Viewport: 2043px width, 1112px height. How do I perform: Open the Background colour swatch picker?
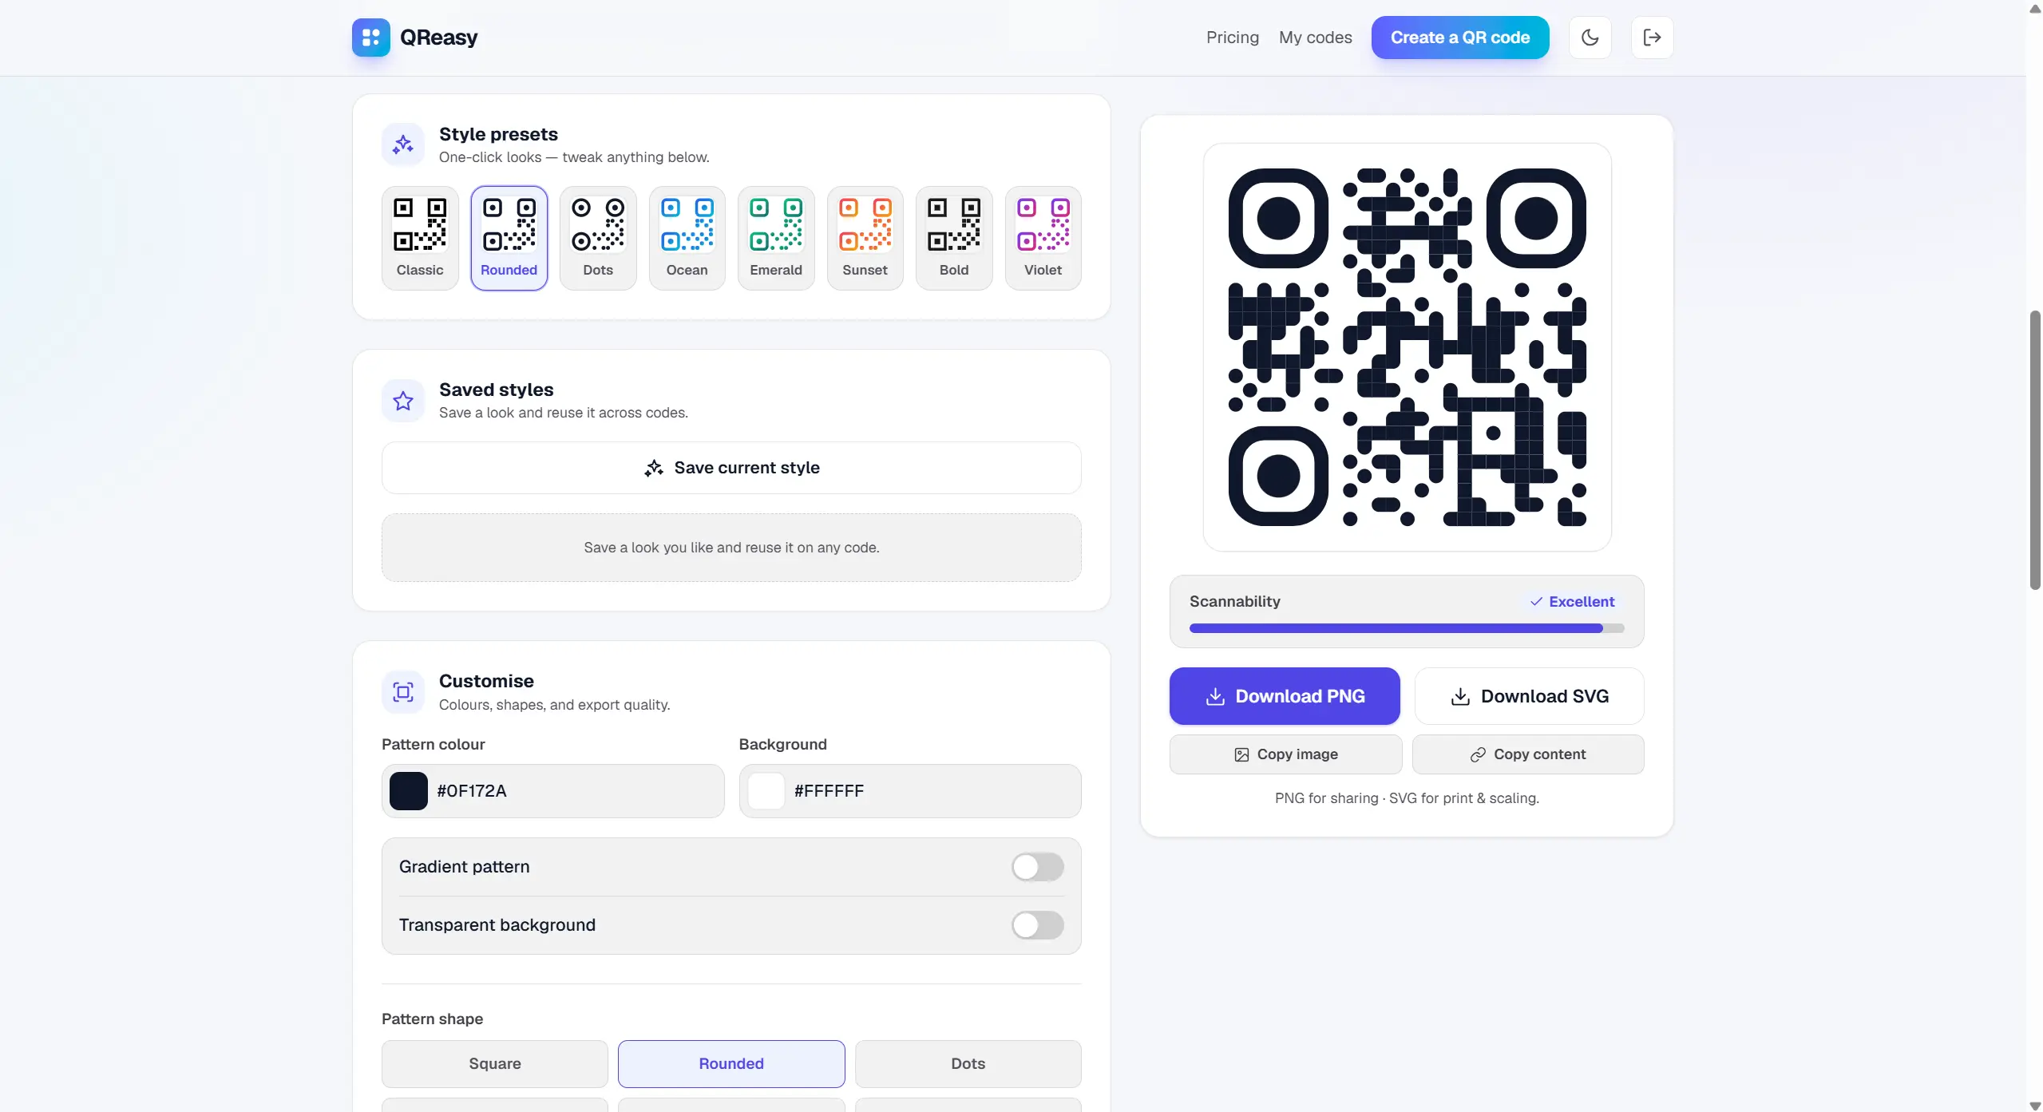click(x=766, y=791)
